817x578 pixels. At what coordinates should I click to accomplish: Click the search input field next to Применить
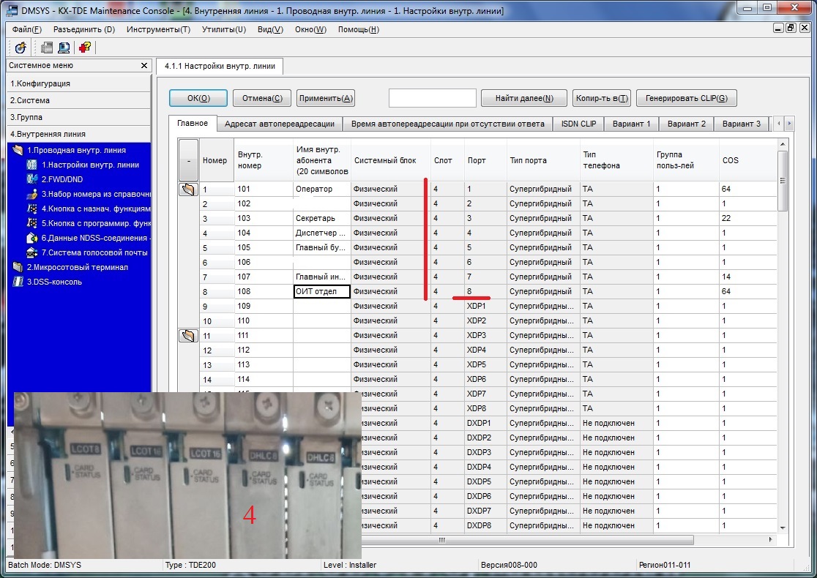coord(433,99)
